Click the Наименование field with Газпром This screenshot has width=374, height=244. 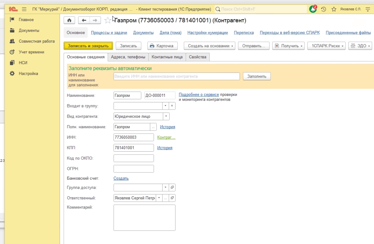[127, 95]
